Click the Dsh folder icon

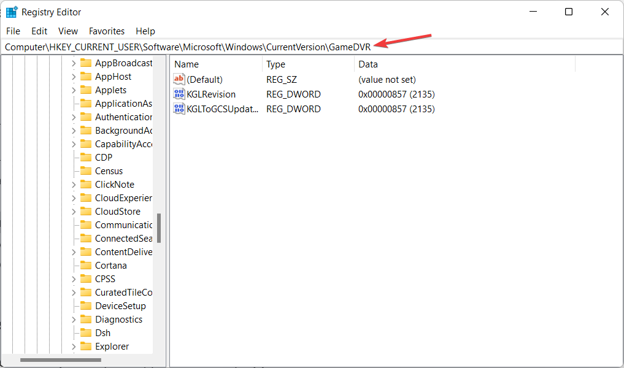point(85,334)
